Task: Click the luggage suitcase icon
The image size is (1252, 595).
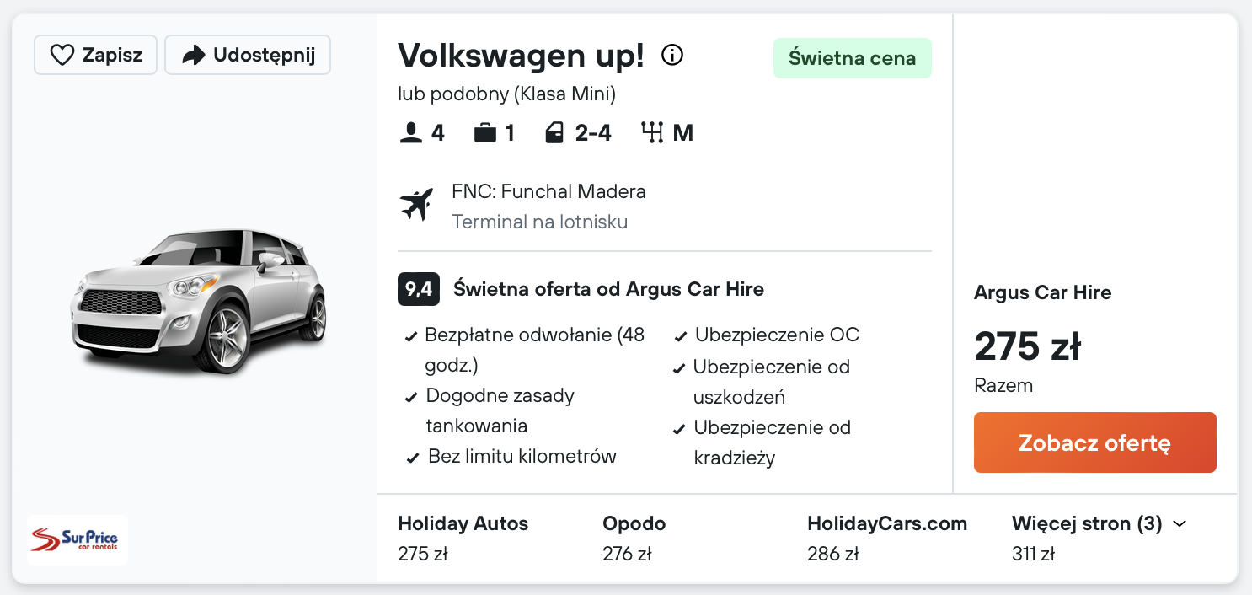Action: [x=484, y=133]
